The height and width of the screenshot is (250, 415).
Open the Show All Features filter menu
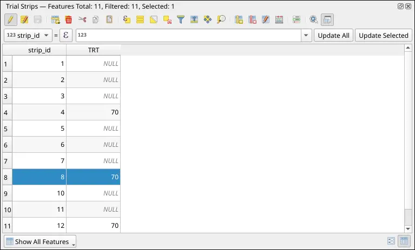click(x=40, y=241)
